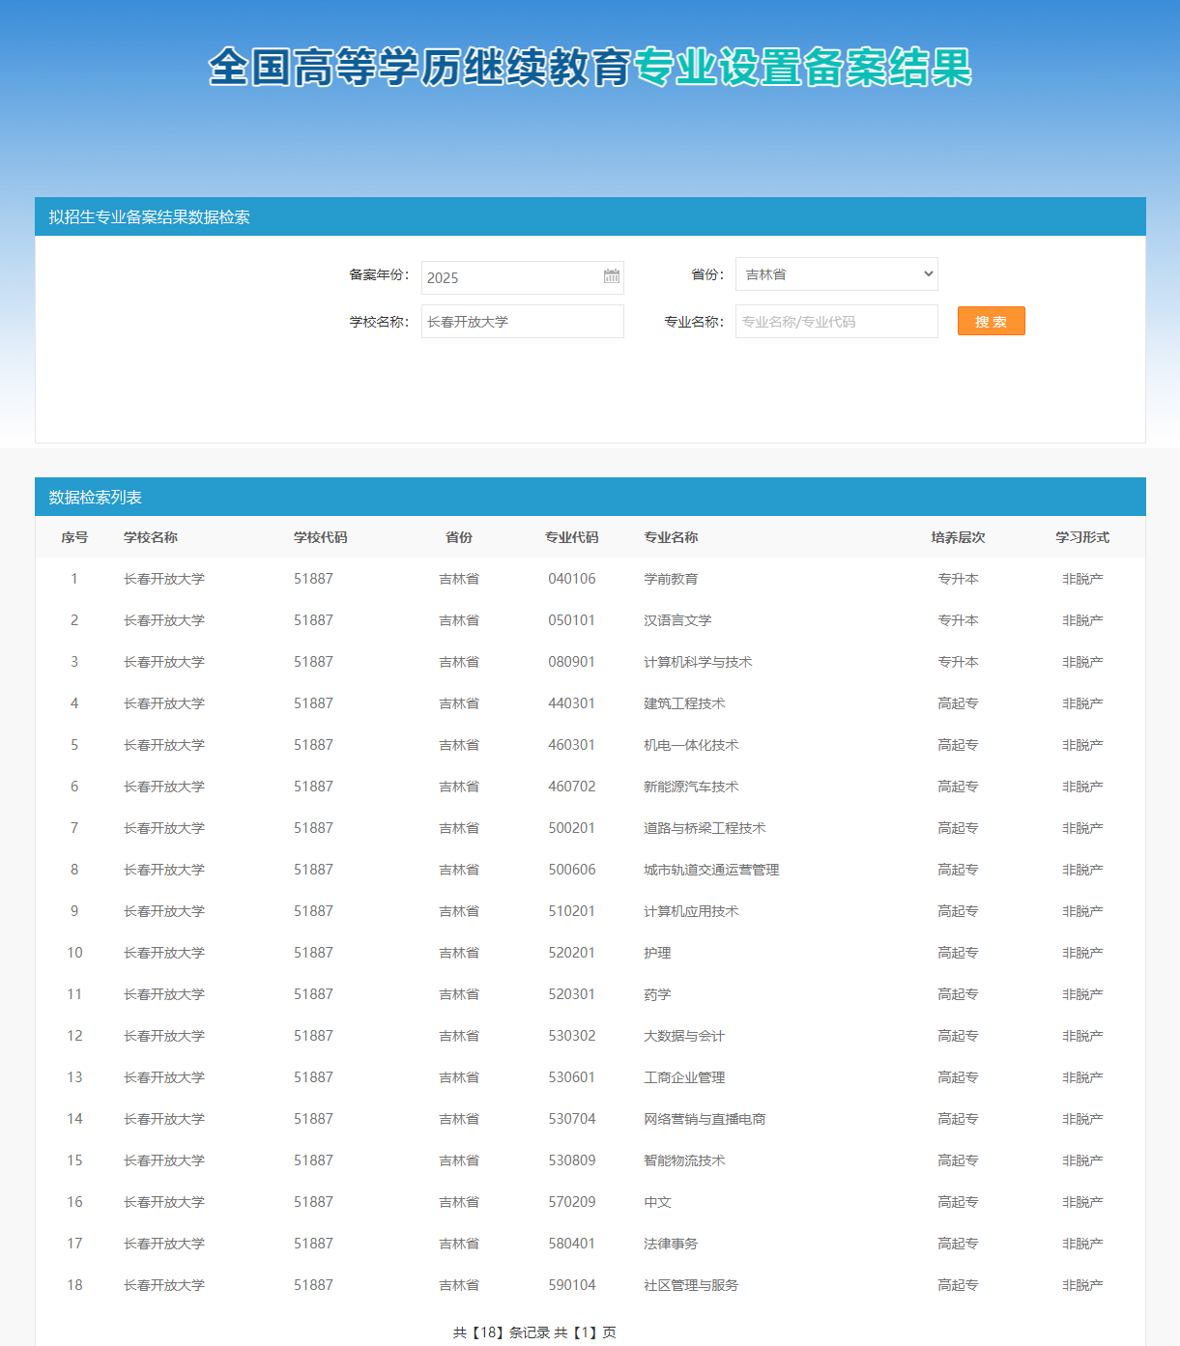The image size is (1180, 1346).
Task: Click major code 520301
Action: (572, 994)
